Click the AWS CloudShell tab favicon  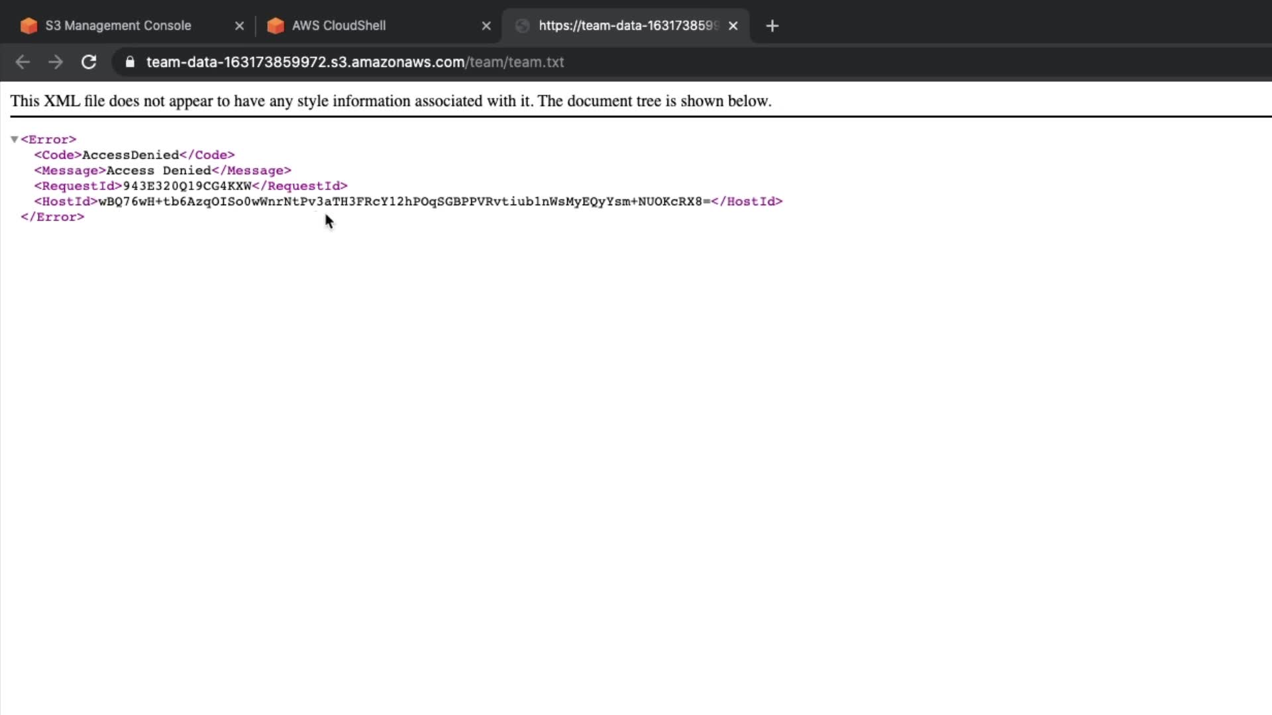click(276, 26)
